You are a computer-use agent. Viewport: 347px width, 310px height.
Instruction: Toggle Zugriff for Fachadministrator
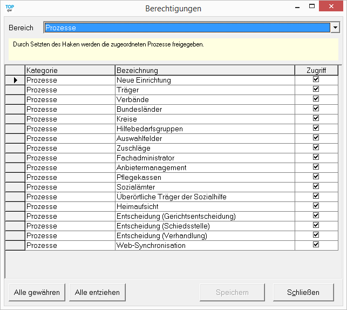[x=316, y=157]
